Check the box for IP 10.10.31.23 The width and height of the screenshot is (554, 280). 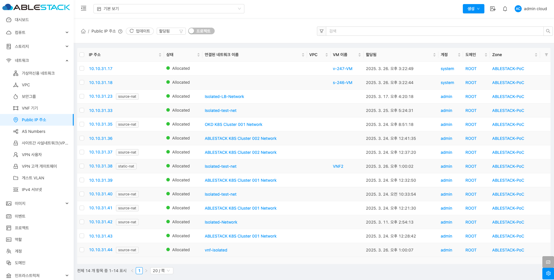point(82,96)
